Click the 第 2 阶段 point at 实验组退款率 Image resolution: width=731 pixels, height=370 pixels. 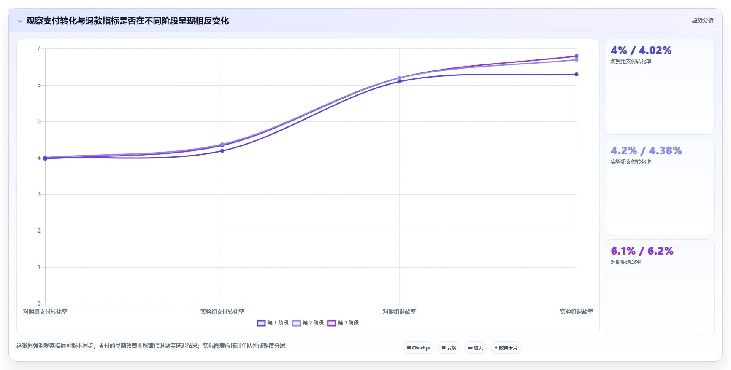pyautogui.click(x=577, y=60)
